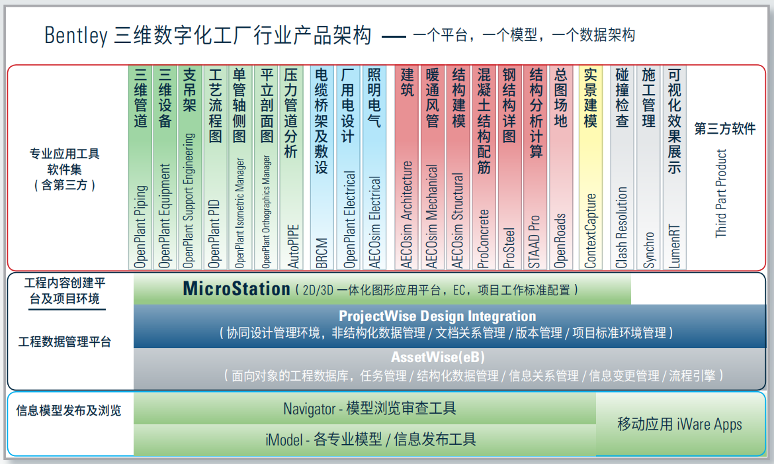Image resolution: width=774 pixels, height=464 pixels.
Task: Click the 信息模型发布及浏览 label
Action: (x=69, y=410)
